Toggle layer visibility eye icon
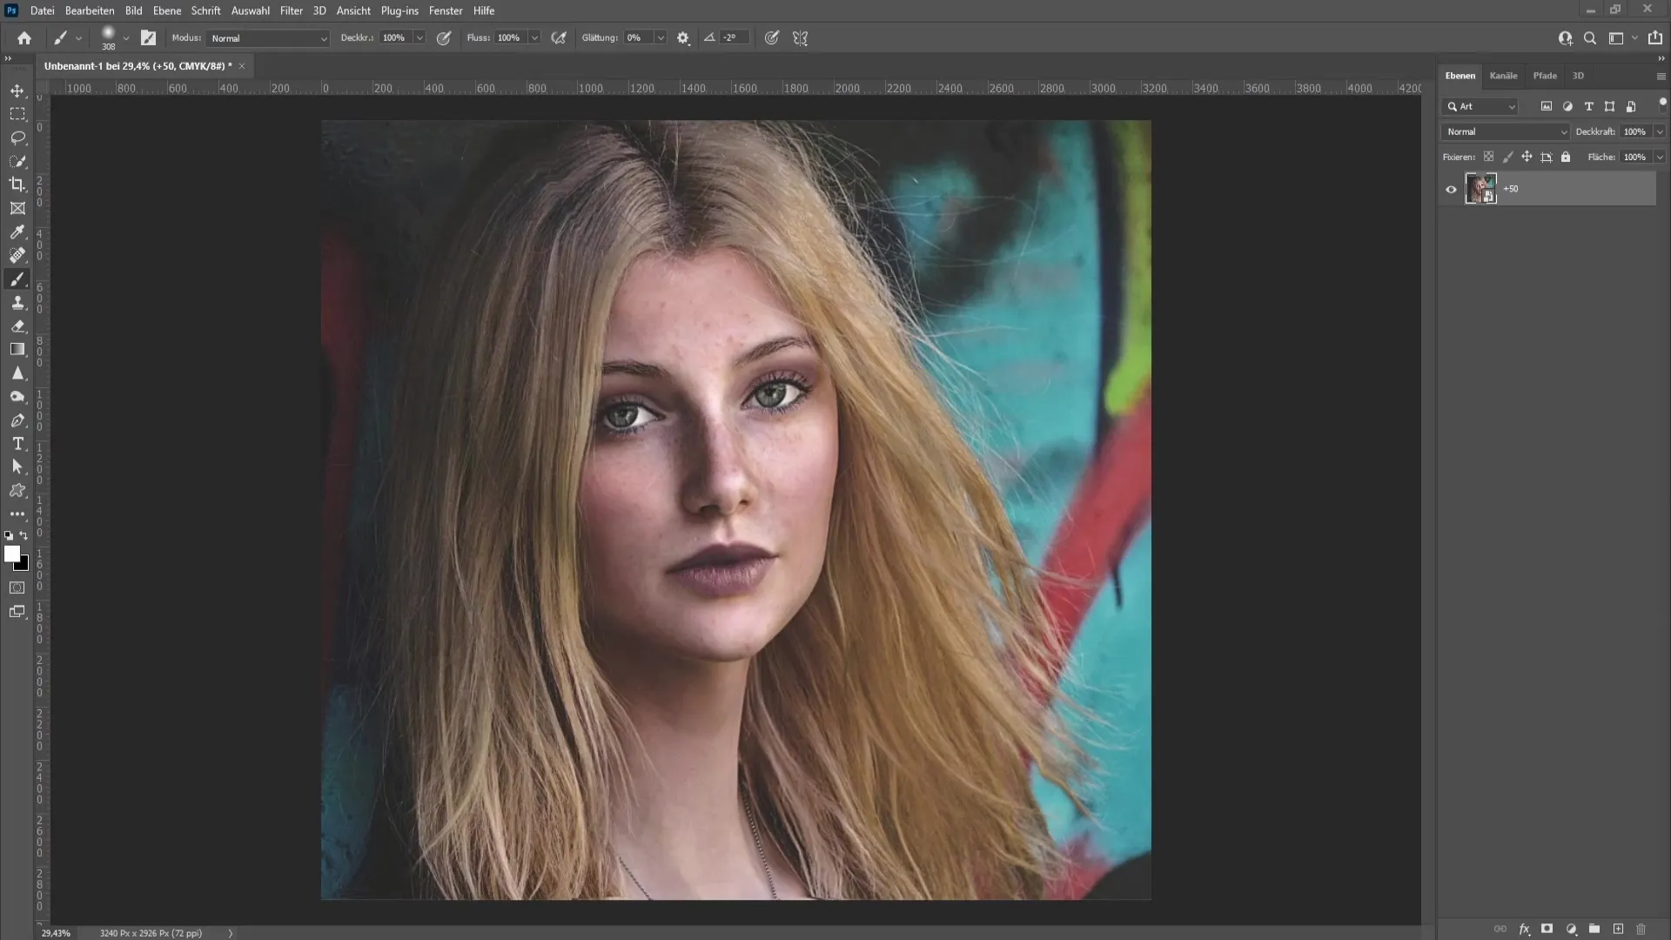This screenshot has width=1671, height=940. tap(1451, 188)
